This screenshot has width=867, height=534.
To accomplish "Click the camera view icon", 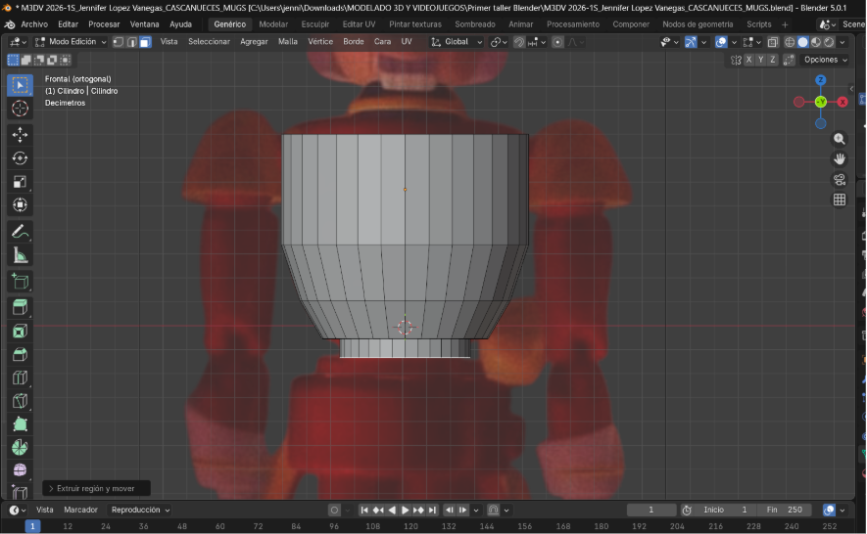I will (840, 179).
